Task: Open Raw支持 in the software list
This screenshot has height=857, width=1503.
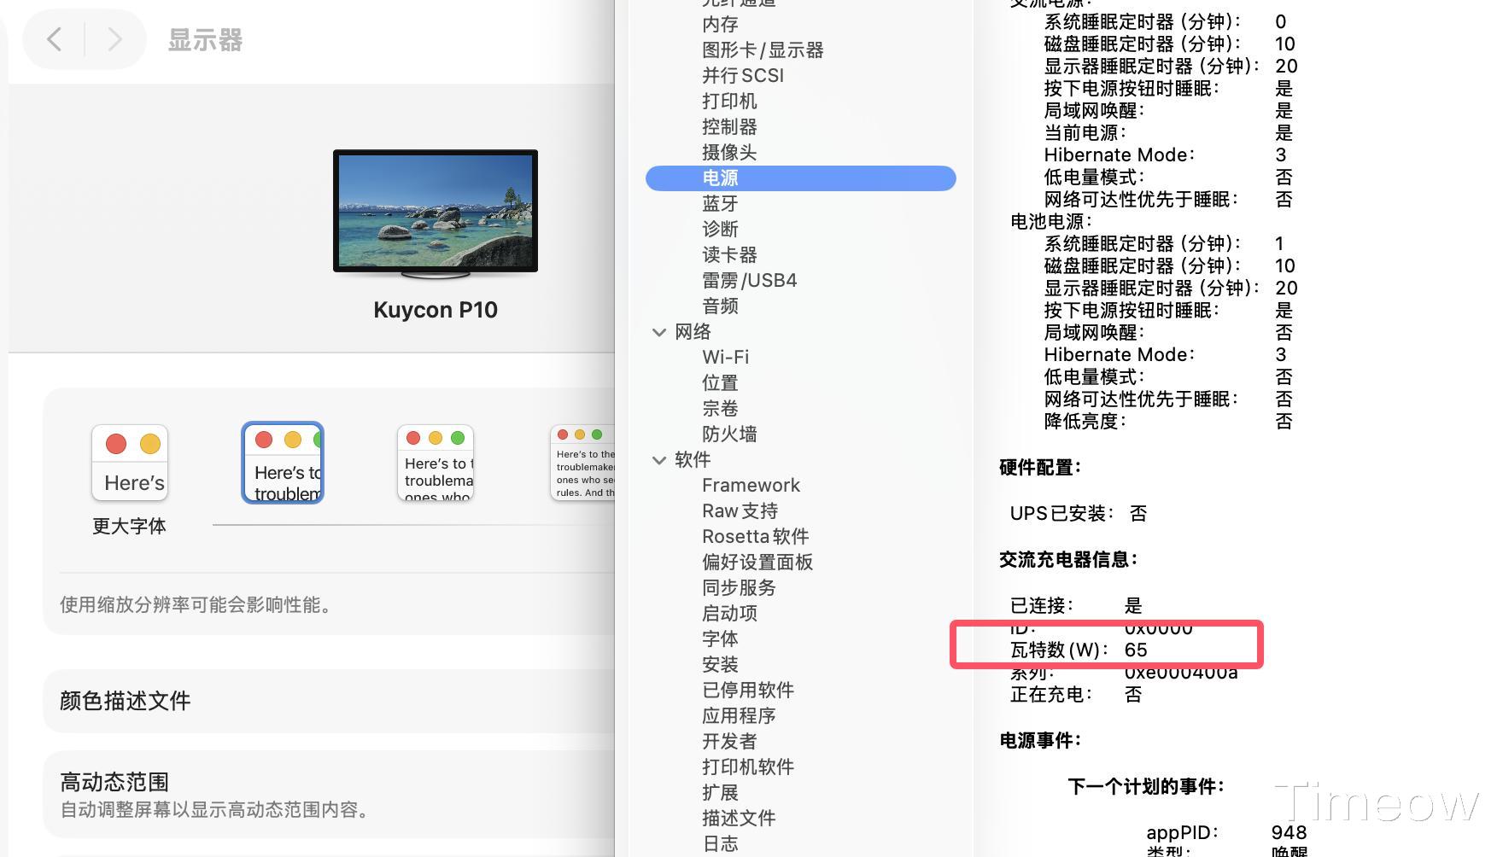Action: coord(740,511)
